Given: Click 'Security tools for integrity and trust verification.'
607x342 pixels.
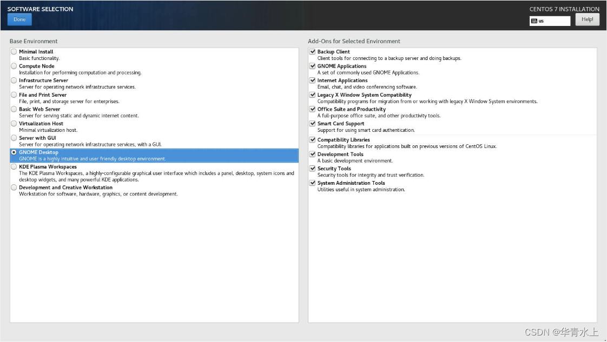Looking at the screenshot, I should coord(371,175).
